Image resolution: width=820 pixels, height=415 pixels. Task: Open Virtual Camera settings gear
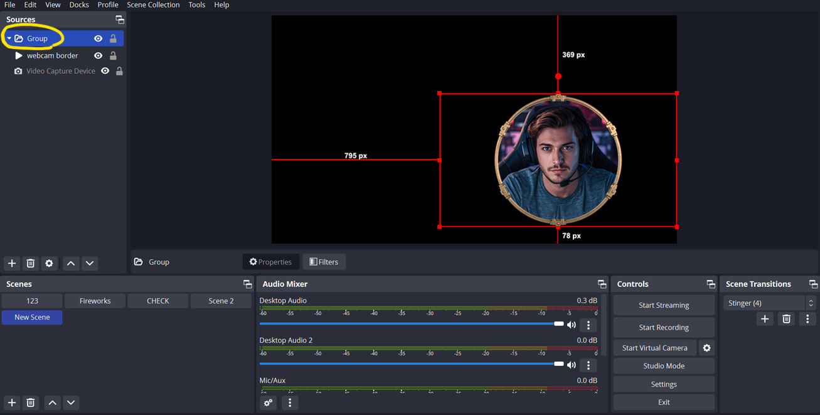point(706,348)
